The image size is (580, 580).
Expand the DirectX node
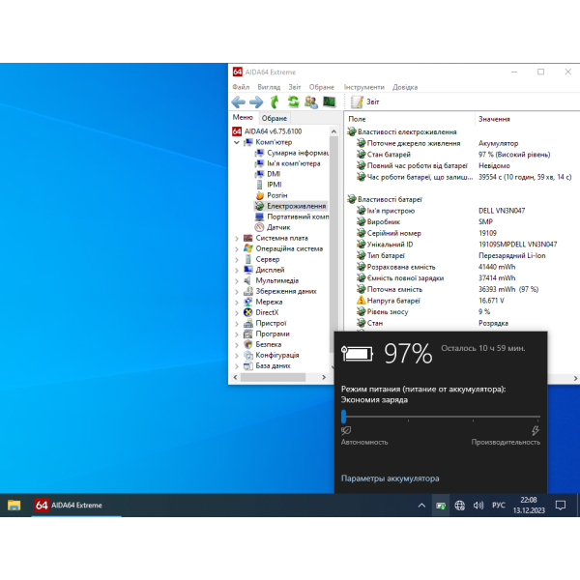237,313
